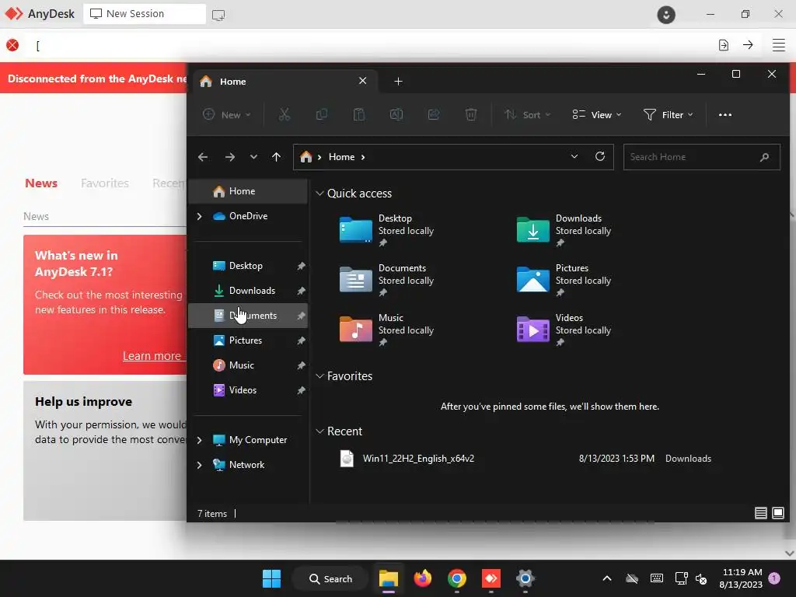Open Settings gear from the taskbar
This screenshot has width=796, height=597.
pos(525,578)
